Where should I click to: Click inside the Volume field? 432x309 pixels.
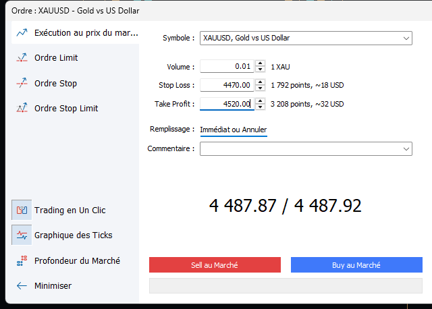[x=227, y=66]
